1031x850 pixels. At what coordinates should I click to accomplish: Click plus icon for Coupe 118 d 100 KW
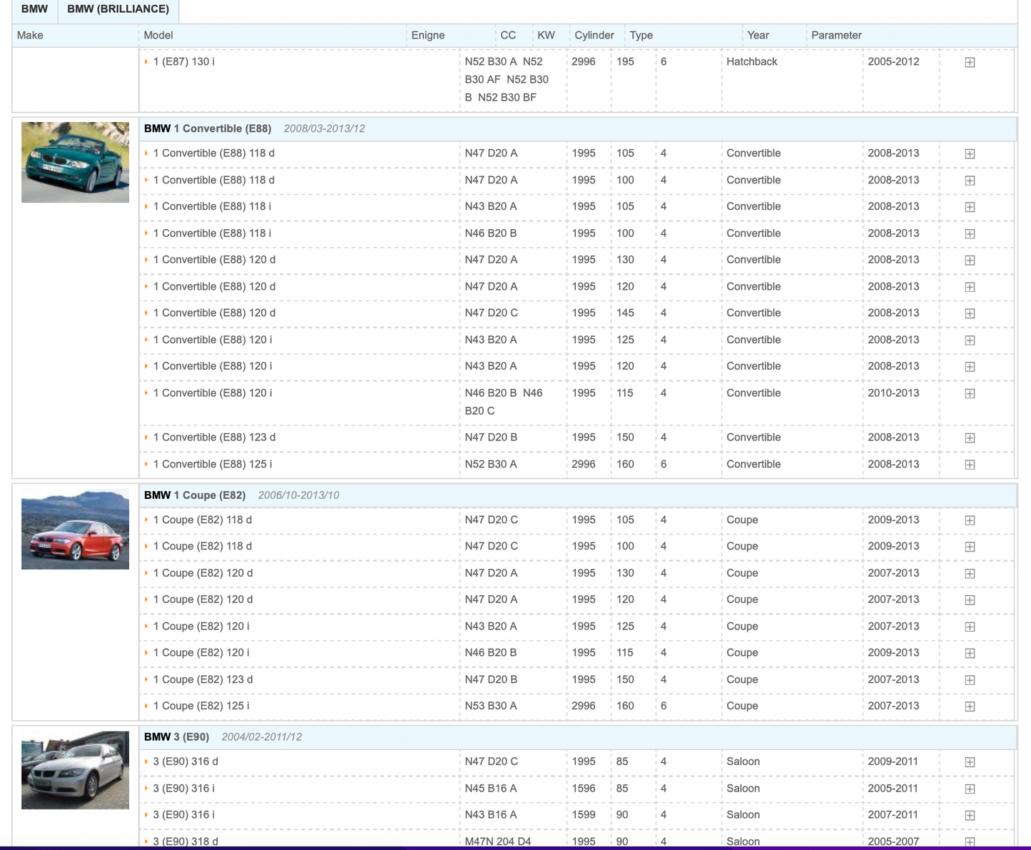970,547
